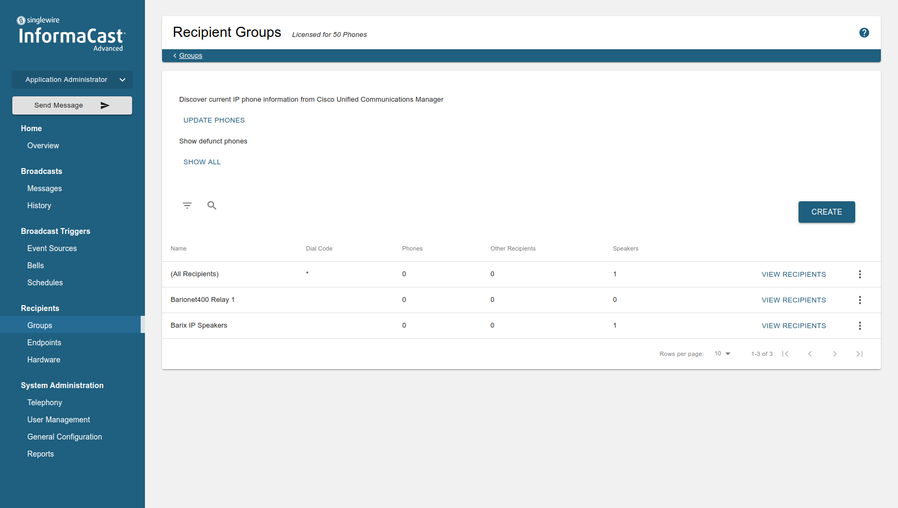Open the Rows per page dropdown
Image resolution: width=898 pixels, height=508 pixels.
(x=722, y=353)
